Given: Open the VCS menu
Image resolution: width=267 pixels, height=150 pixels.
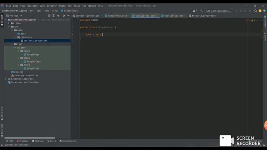Looking at the screenshot, I should coord(84,6).
